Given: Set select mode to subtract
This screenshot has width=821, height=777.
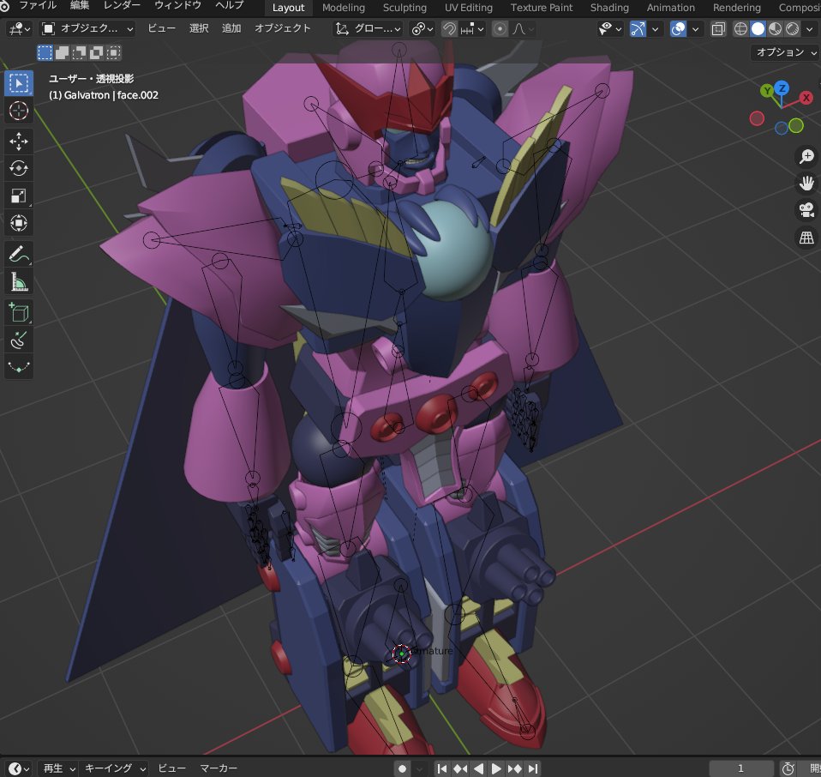Looking at the screenshot, I should pyautogui.click(x=79, y=52).
